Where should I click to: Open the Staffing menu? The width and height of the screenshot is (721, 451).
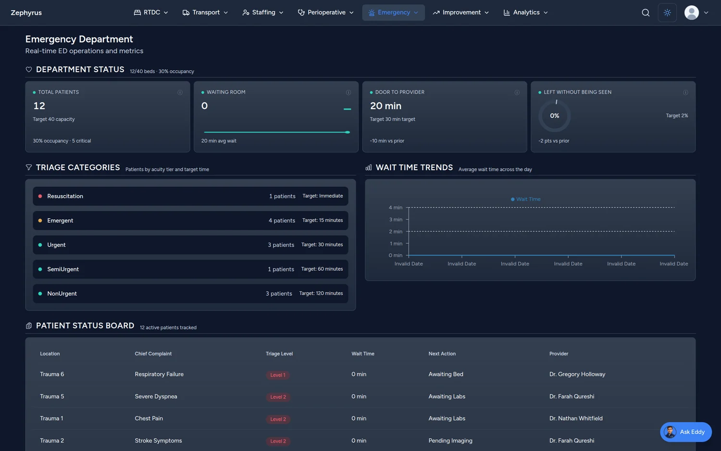(263, 13)
